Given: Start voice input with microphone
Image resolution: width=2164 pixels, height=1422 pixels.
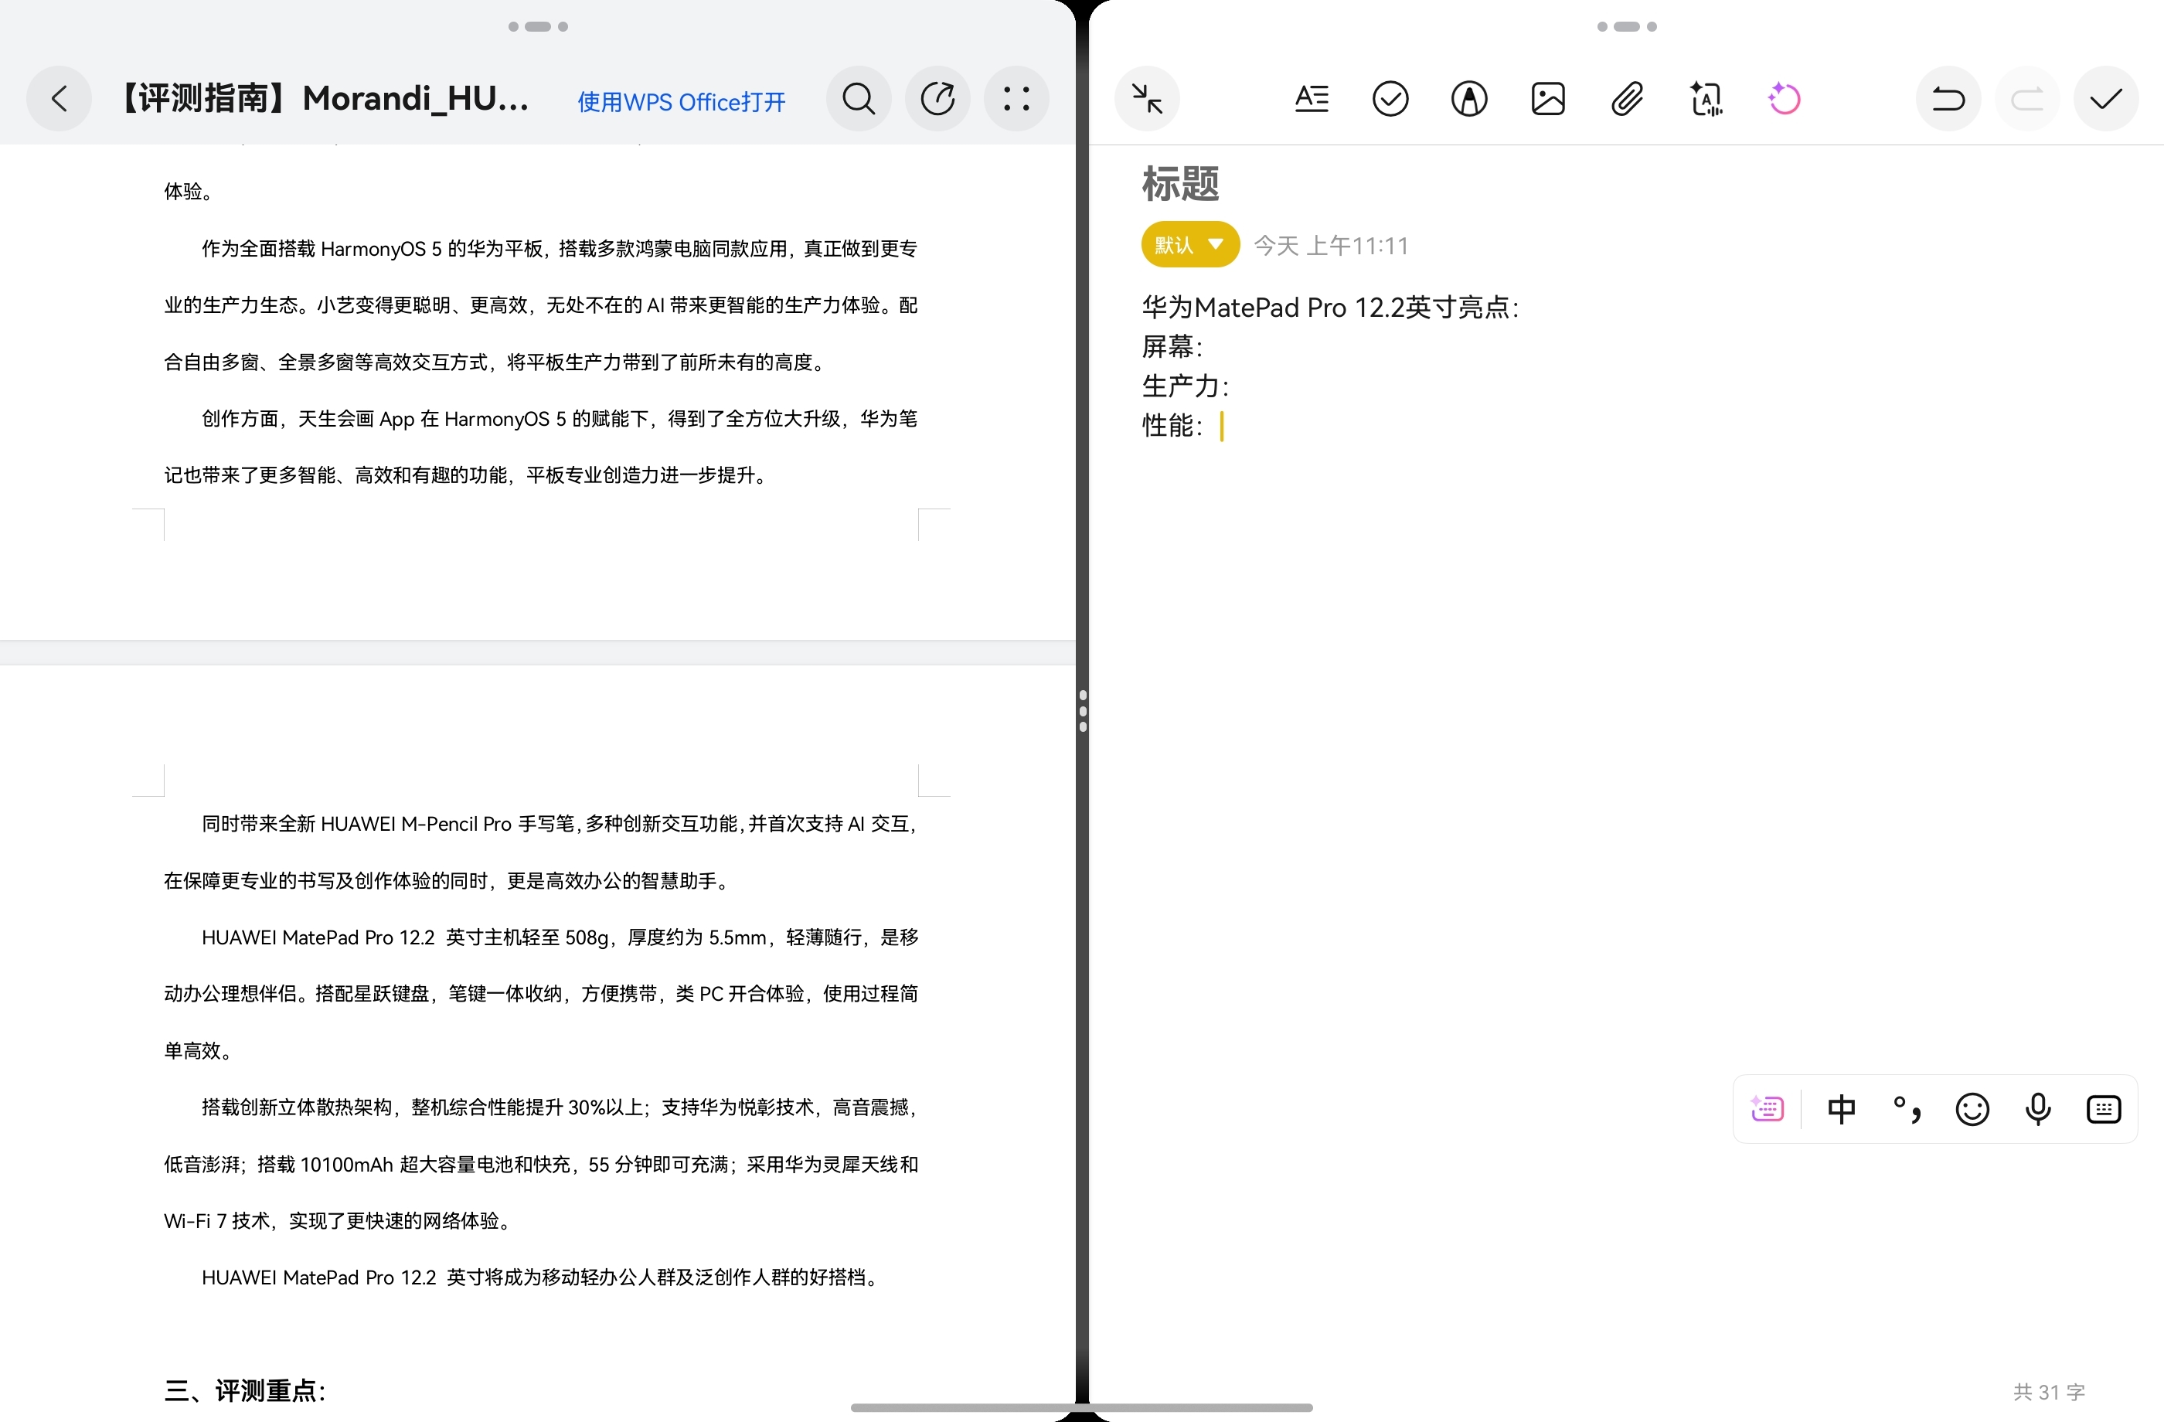Looking at the screenshot, I should (x=2037, y=1108).
